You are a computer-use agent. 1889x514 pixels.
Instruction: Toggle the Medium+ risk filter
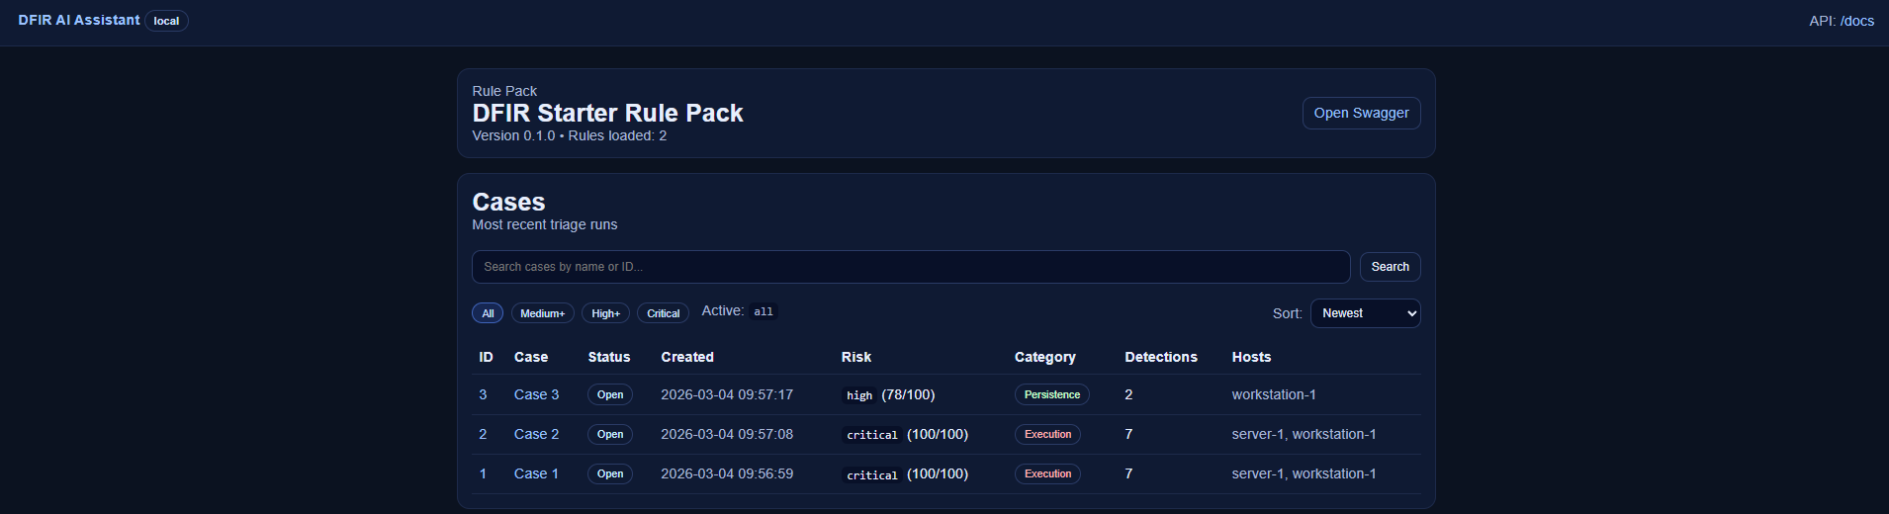pos(542,313)
